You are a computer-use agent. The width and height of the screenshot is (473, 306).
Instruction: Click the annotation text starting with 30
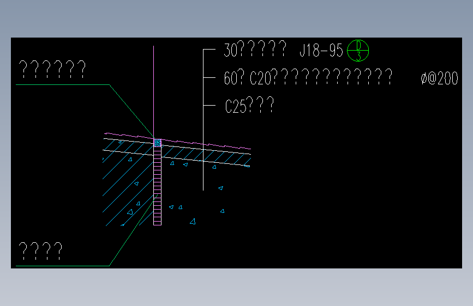255,50
